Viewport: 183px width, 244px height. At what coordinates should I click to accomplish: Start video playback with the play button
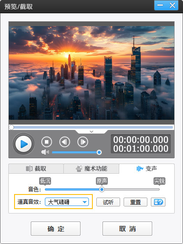23,144
